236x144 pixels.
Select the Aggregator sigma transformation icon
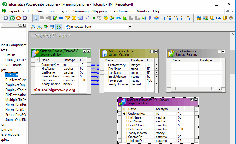tap(74, 18)
